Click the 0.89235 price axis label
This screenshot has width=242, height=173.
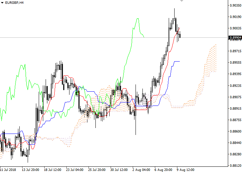pyautogui.click(x=235, y=86)
